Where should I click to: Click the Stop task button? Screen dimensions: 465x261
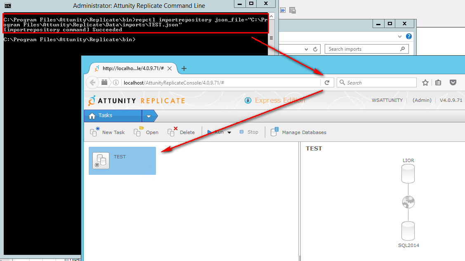click(x=249, y=132)
